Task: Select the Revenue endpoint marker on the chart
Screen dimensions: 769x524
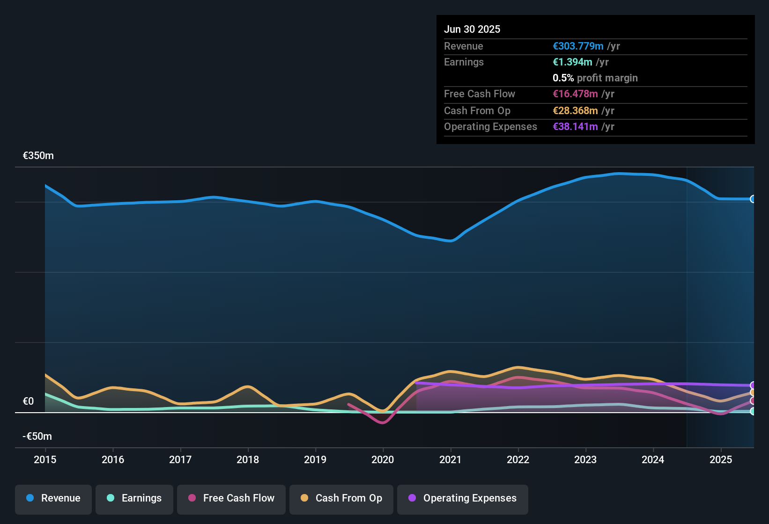Action: click(x=753, y=199)
